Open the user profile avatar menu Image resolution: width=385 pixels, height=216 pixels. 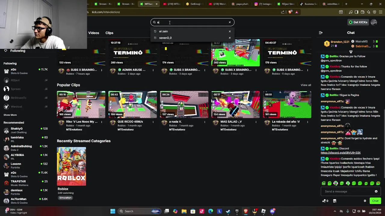(374, 22)
